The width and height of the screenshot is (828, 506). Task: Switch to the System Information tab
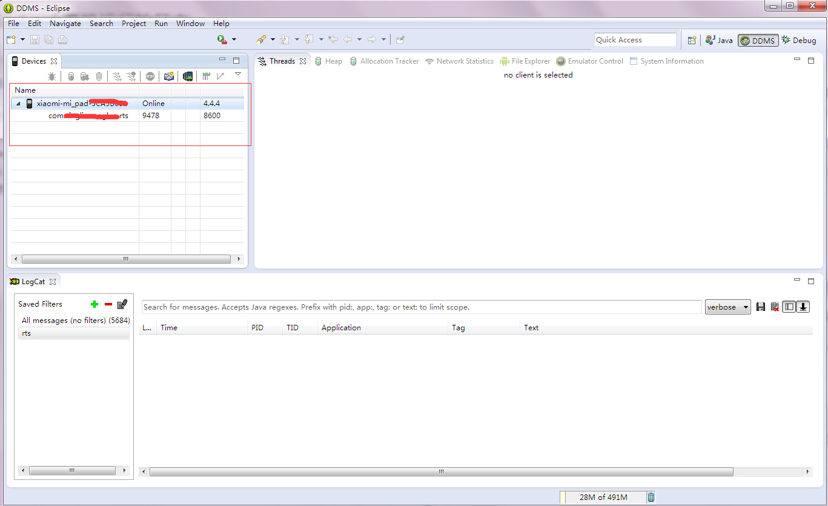pyautogui.click(x=666, y=61)
